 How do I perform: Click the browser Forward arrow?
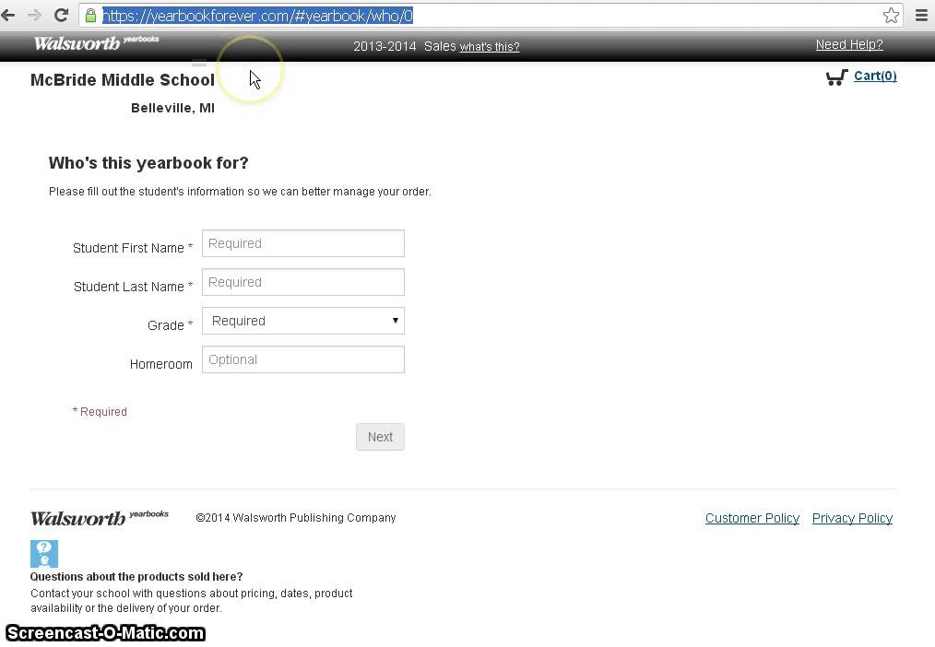coord(35,15)
